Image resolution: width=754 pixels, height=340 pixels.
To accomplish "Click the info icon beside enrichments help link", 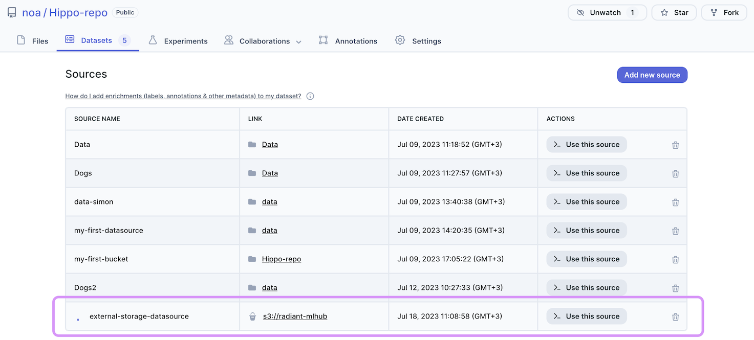I will (x=310, y=96).
